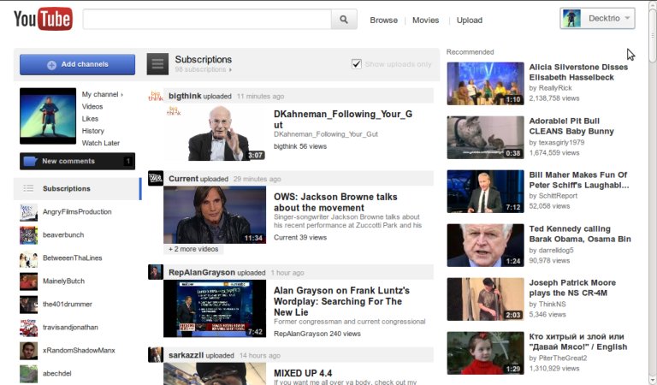Open Joseph Patrick Moore plays the NS CR-4M
The image size is (657, 385).
(572, 287)
